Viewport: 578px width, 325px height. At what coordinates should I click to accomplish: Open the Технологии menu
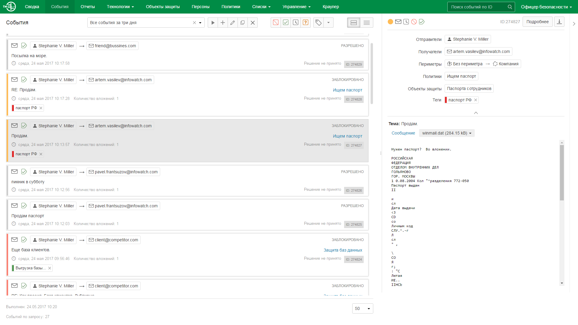[120, 7]
